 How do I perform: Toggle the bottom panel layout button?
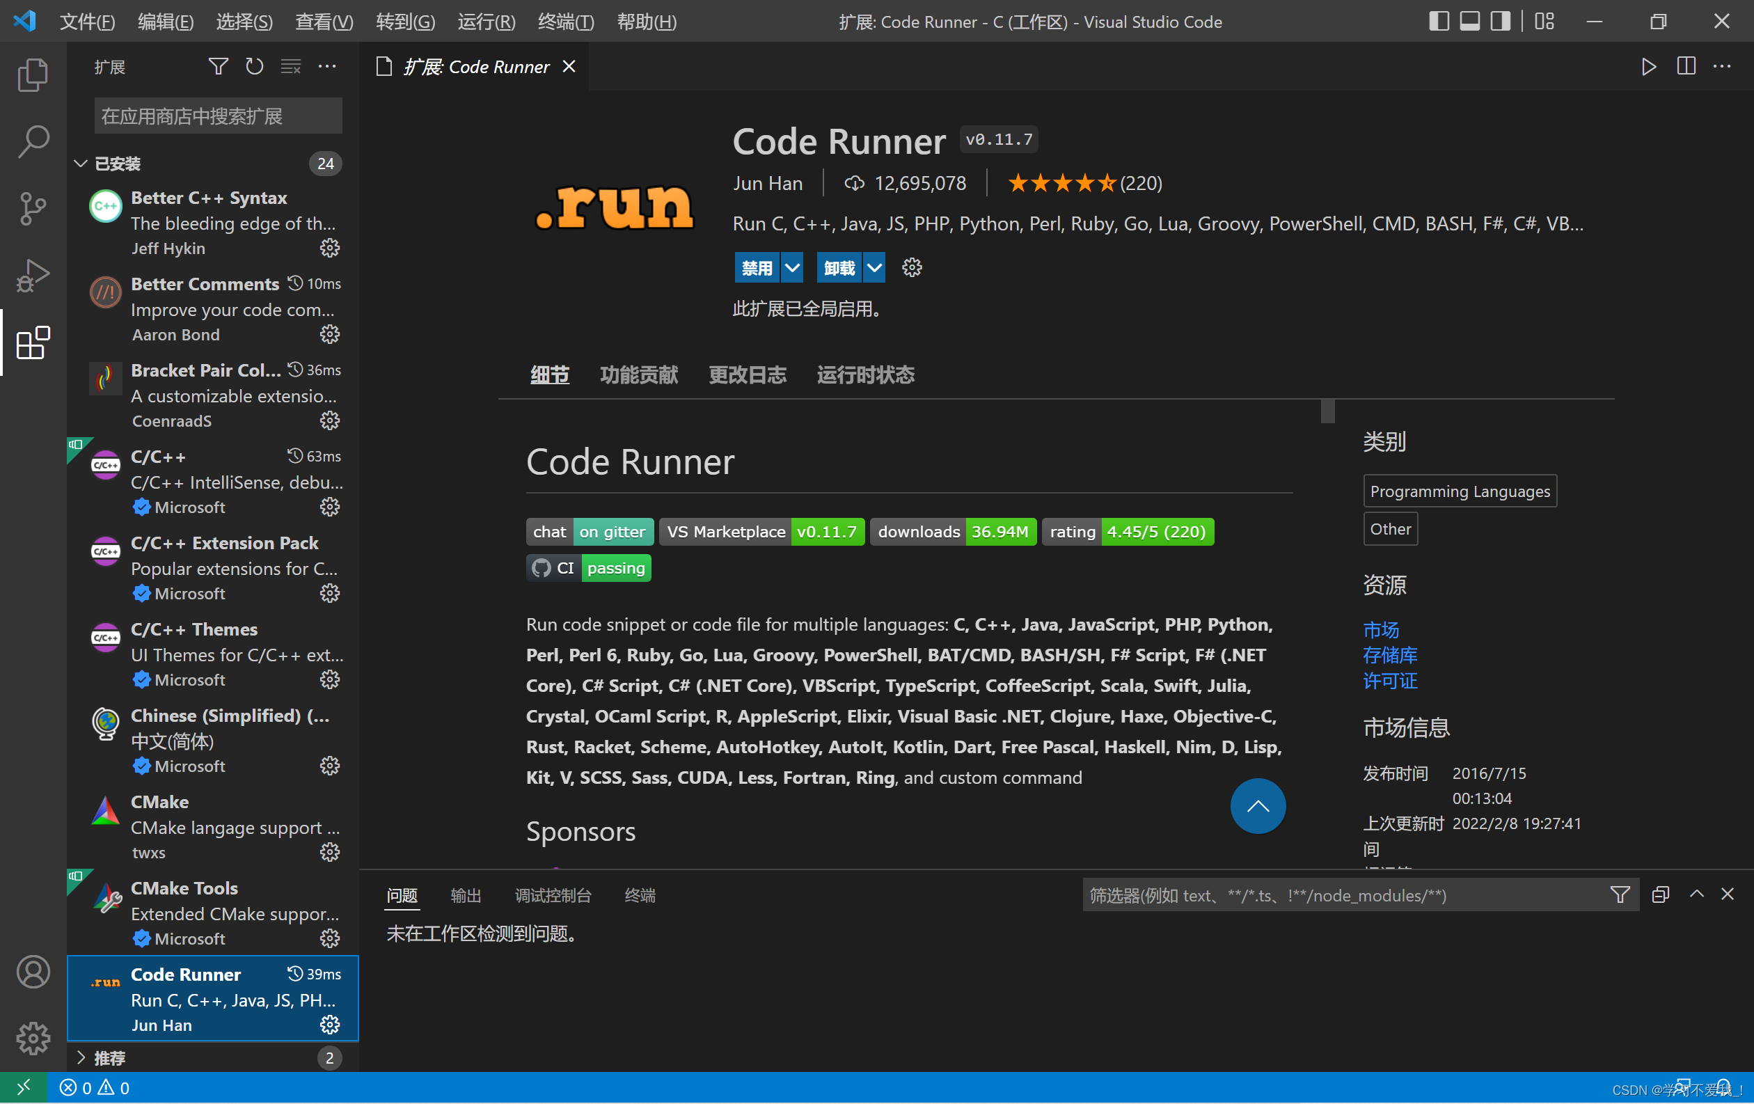pyautogui.click(x=1470, y=21)
